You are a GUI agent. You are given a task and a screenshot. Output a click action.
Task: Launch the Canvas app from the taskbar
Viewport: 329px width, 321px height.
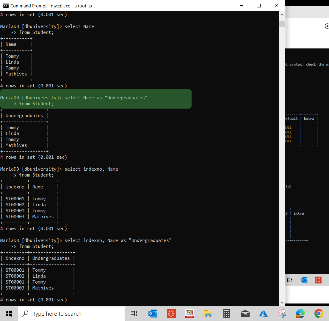[171, 313]
